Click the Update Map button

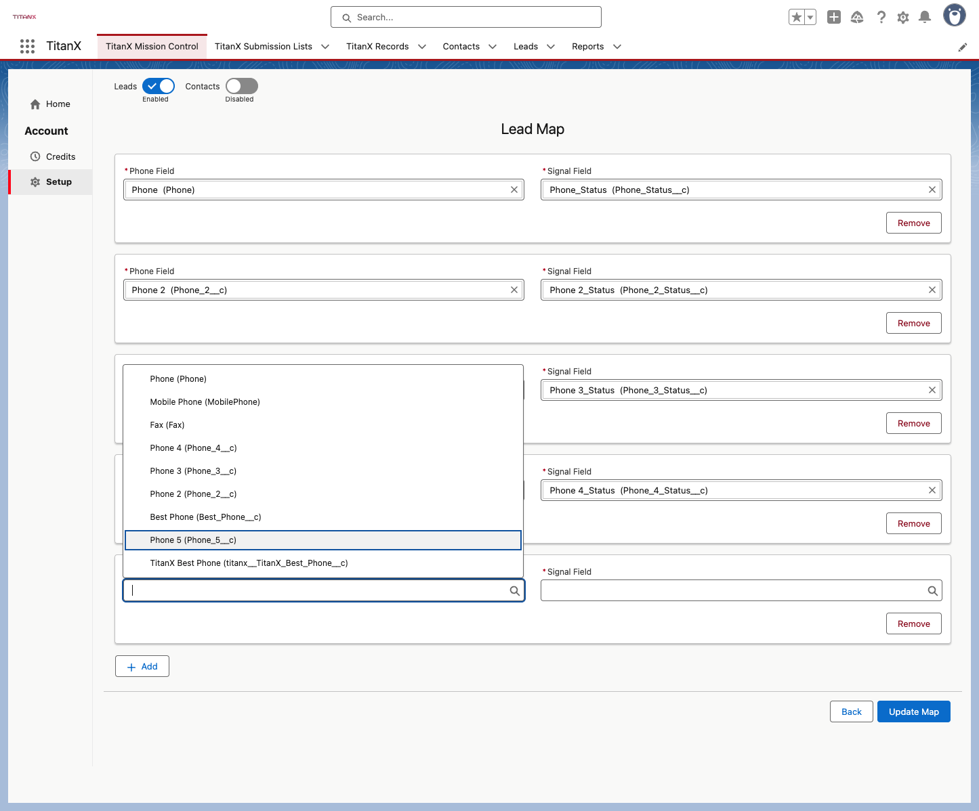(x=914, y=711)
